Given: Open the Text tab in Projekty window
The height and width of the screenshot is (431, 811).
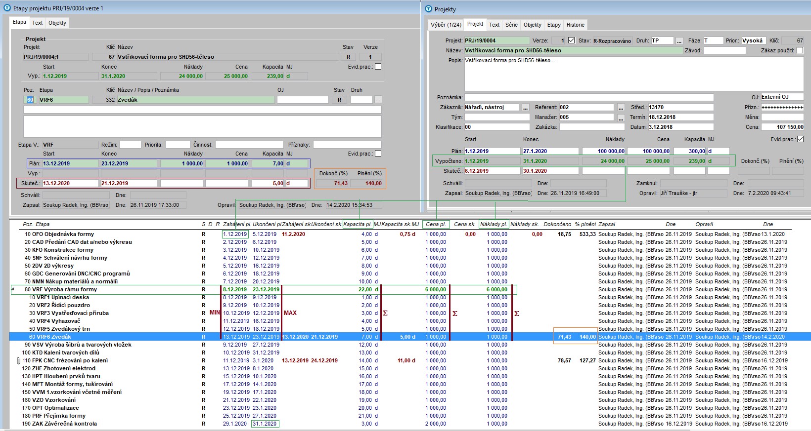Looking at the screenshot, I should 495,25.
